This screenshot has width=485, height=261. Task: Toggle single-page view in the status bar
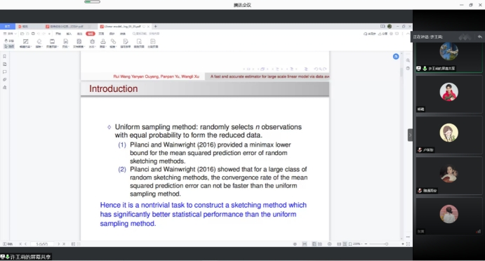pyautogui.click(x=314, y=244)
